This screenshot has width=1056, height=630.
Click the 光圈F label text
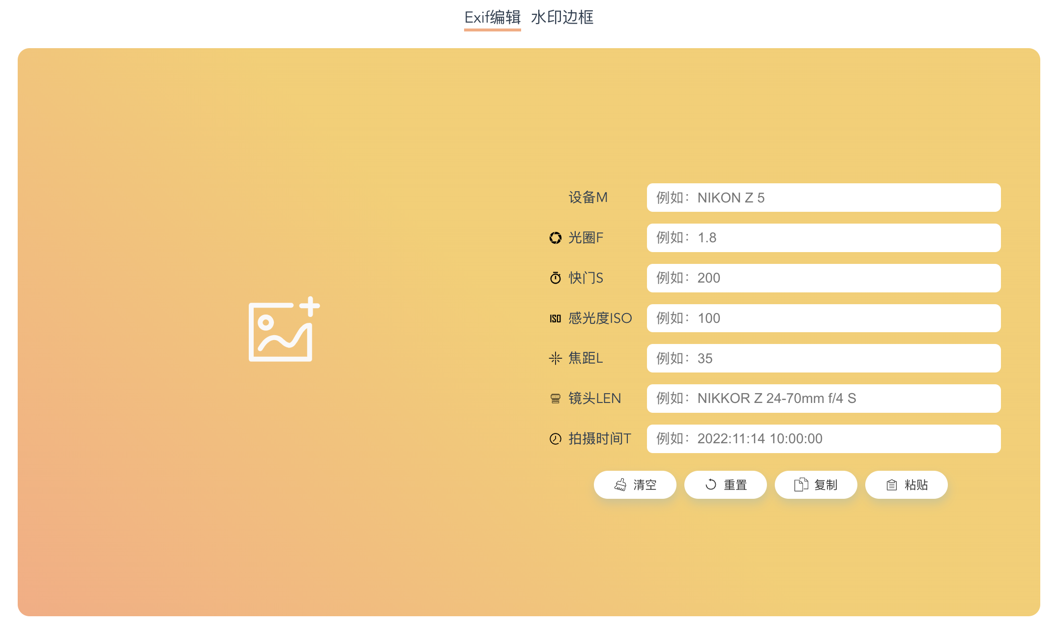pyautogui.click(x=586, y=238)
